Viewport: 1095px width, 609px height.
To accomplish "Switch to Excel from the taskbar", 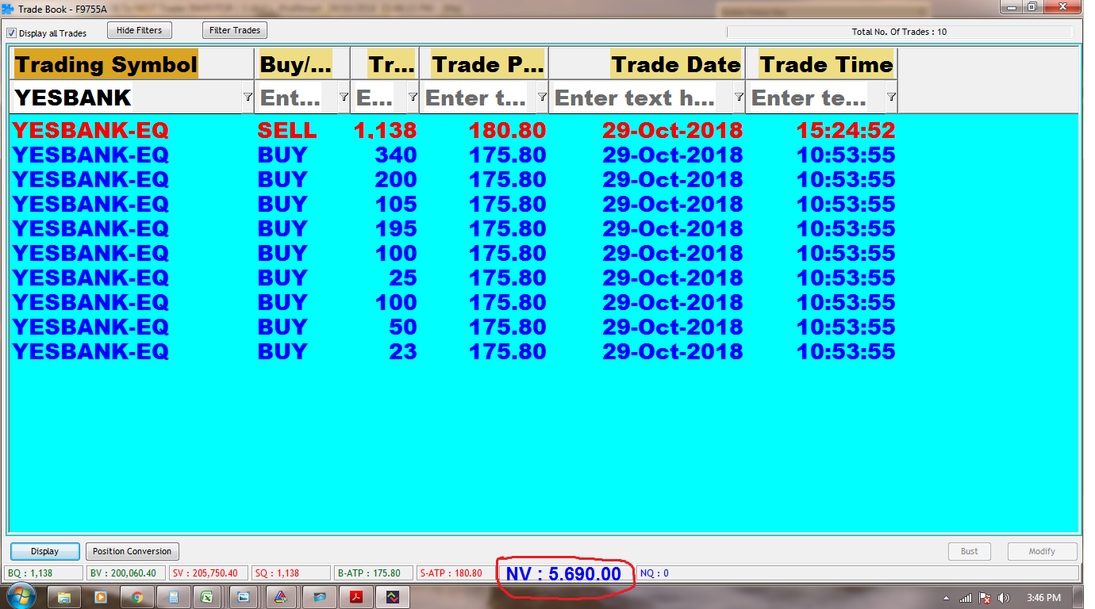I will [x=209, y=596].
